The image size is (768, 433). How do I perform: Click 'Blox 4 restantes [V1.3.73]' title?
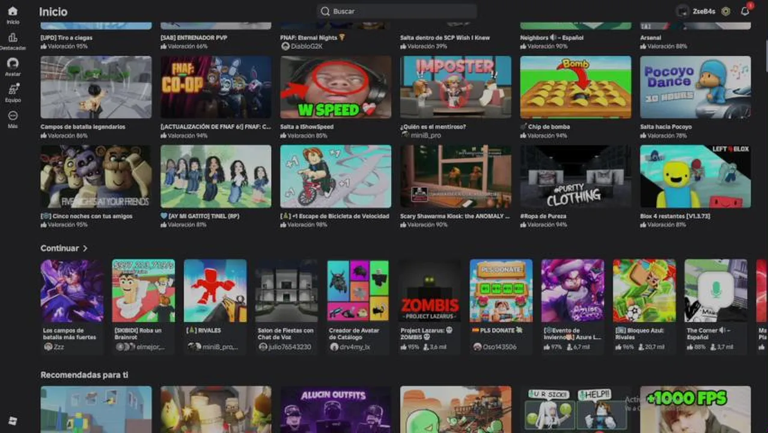coord(675,216)
